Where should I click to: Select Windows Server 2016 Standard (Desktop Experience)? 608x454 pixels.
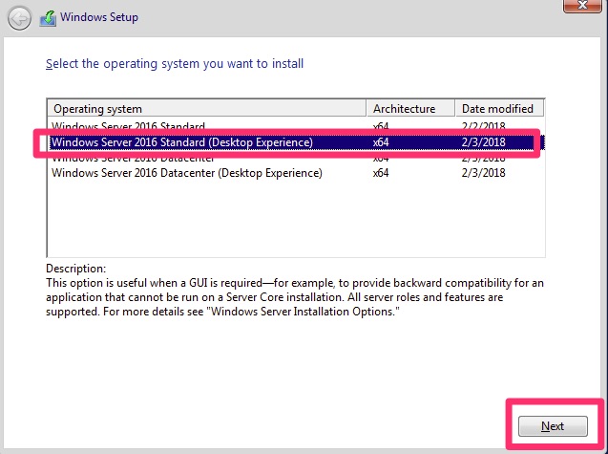[x=296, y=142]
